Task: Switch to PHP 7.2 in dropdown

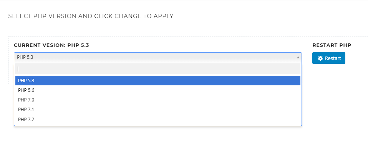Action: tap(158, 120)
